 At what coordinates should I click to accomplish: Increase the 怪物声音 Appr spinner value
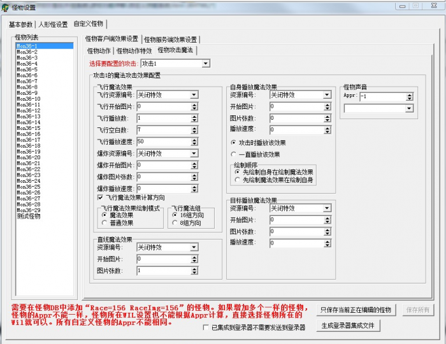(408, 94)
